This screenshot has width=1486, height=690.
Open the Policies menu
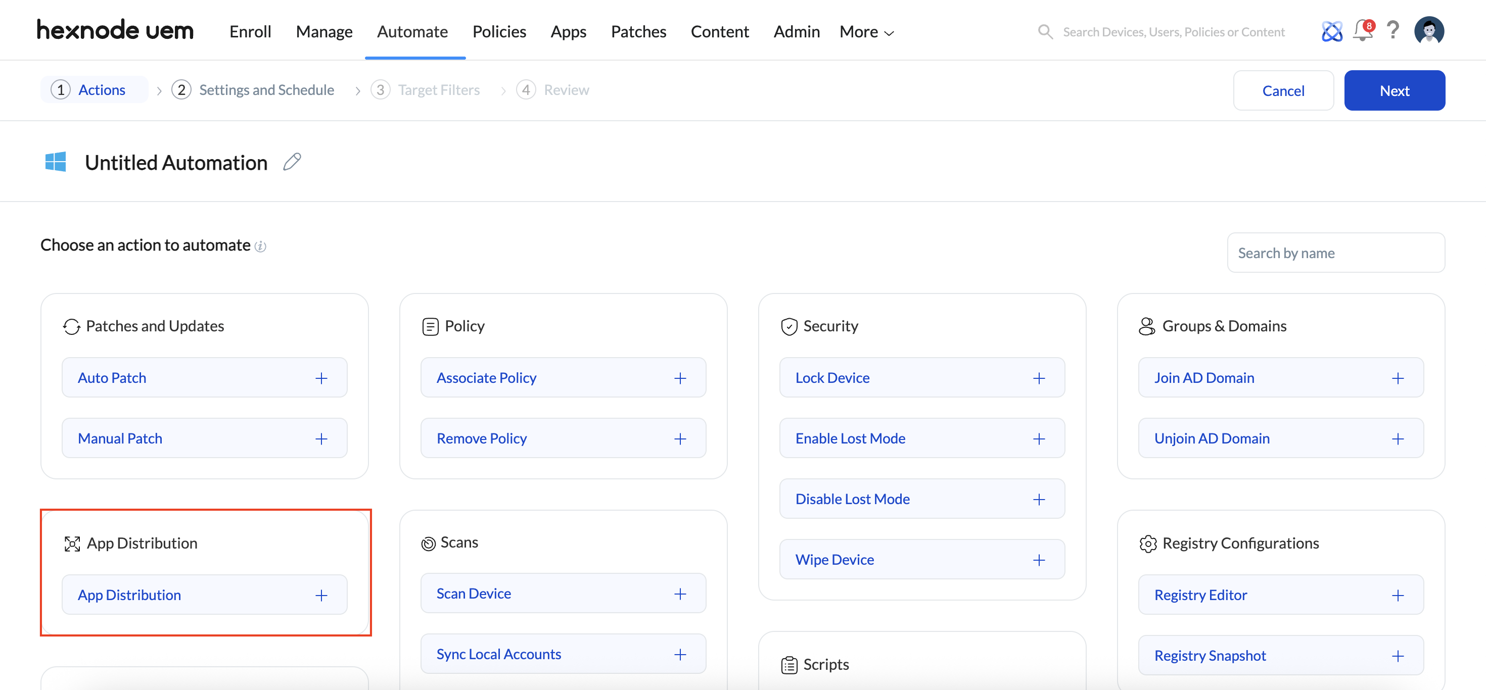499,32
